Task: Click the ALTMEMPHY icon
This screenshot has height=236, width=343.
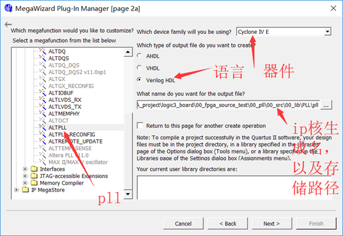Action: [43, 114]
